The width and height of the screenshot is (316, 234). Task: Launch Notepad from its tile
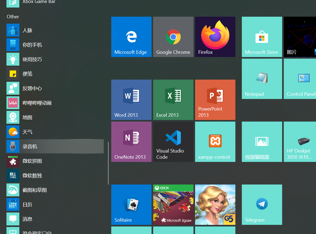[262, 79]
